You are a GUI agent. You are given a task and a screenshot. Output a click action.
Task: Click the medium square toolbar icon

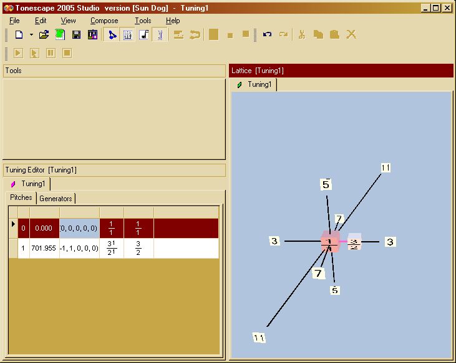click(246, 34)
